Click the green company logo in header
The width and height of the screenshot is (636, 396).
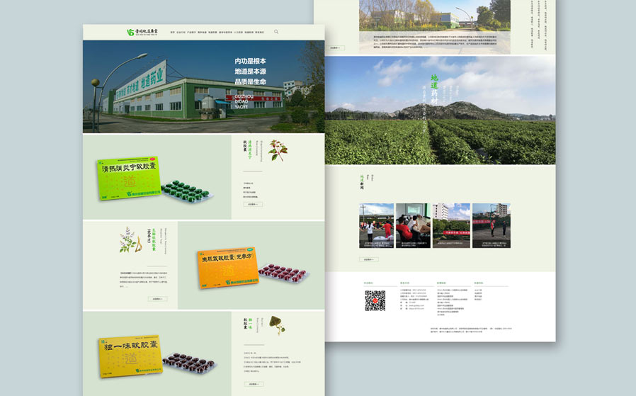(x=142, y=32)
